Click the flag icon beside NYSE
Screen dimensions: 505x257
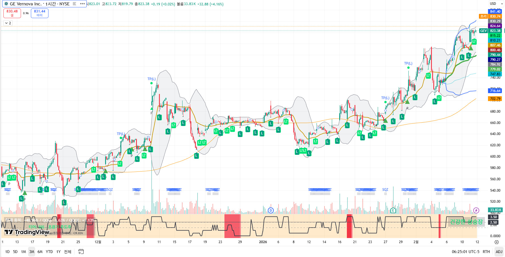coord(75,4)
